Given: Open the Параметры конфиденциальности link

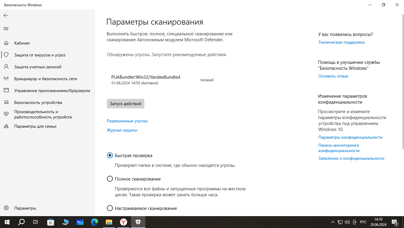Looking at the screenshot, I should point(351,137).
